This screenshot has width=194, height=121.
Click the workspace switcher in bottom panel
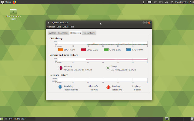176,119
